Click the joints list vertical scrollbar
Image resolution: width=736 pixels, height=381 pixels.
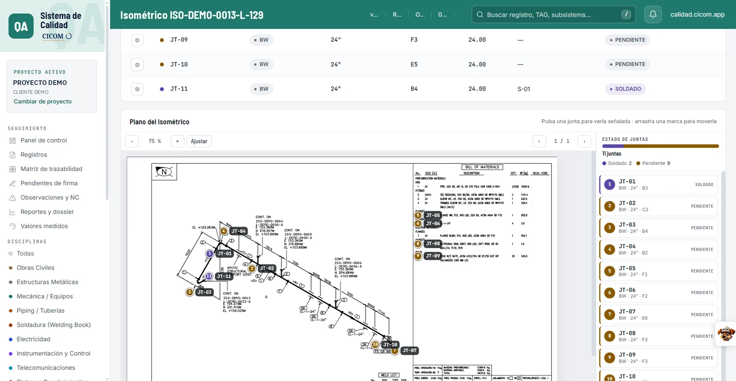(723, 276)
